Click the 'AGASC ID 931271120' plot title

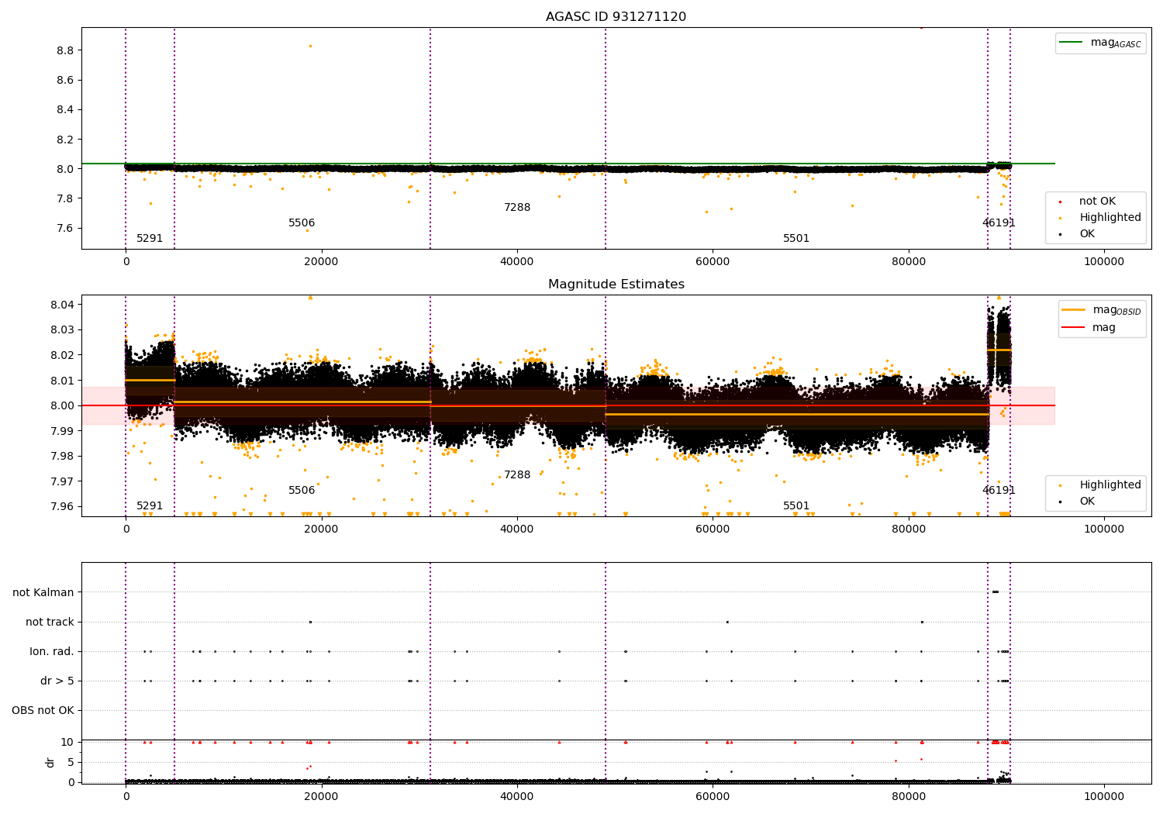click(616, 17)
